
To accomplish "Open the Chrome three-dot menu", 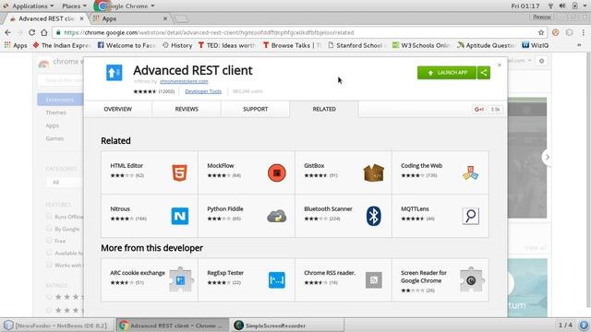I will click(x=583, y=33).
